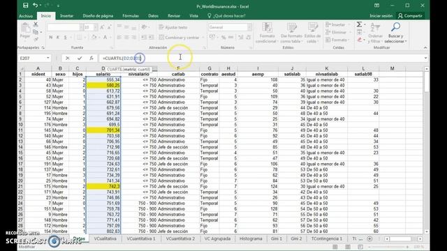Click the Decrease font size icon
This screenshot has width=447, height=251.
(x=109, y=27)
